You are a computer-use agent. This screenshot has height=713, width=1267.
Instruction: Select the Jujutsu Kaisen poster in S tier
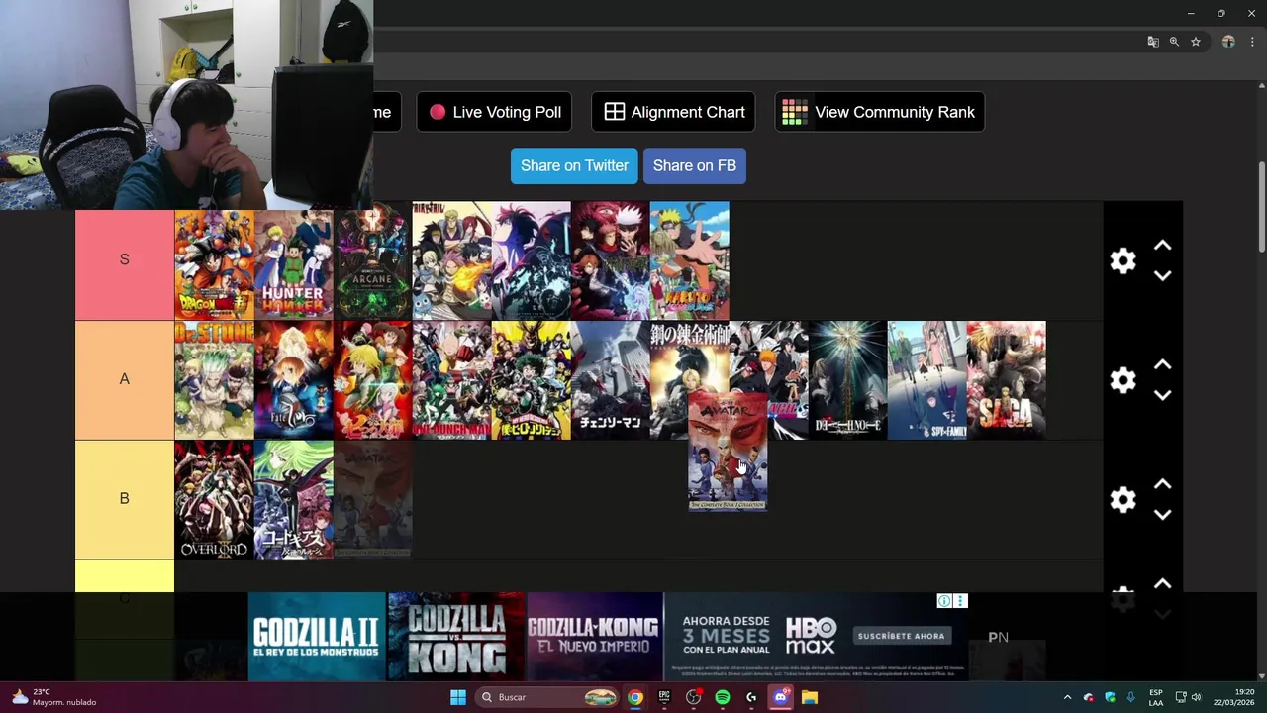click(610, 260)
